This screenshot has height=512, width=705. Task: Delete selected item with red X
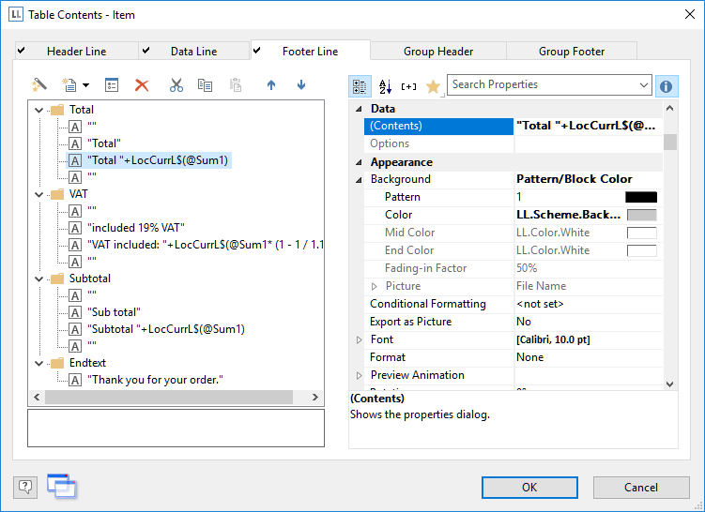[x=142, y=85]
